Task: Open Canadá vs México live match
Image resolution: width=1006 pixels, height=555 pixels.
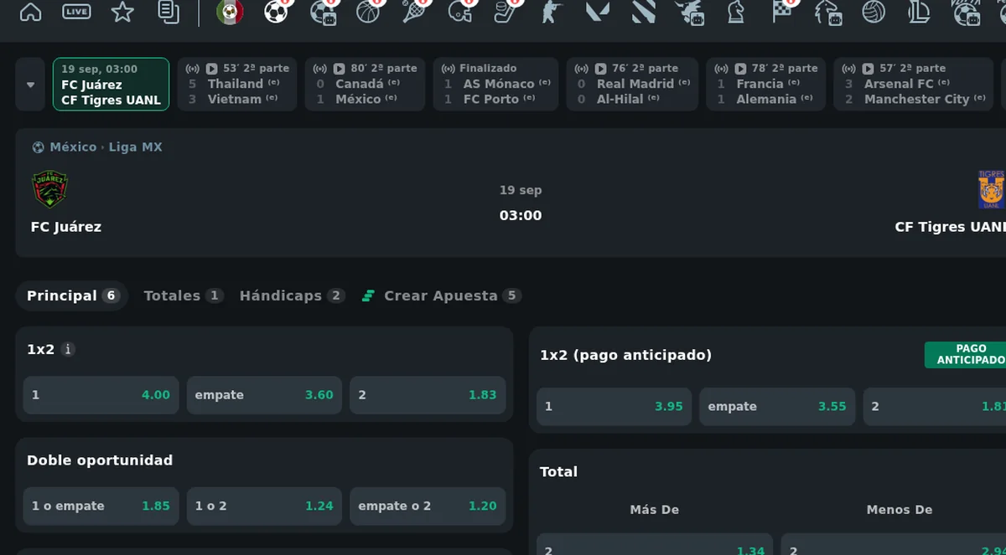Action: pyautogui.click(x=365, y=84)
